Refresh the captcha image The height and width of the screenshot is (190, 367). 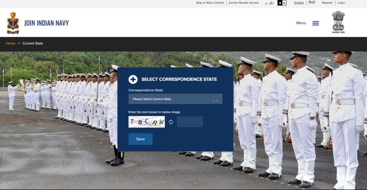(x=171, y=122)
